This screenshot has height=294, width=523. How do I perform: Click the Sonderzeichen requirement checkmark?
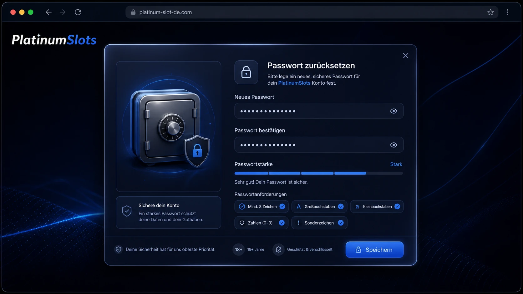341,223
